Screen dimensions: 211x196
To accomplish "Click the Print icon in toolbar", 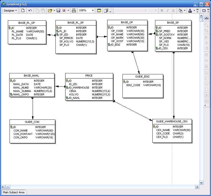I will click(x=74, y=11).
